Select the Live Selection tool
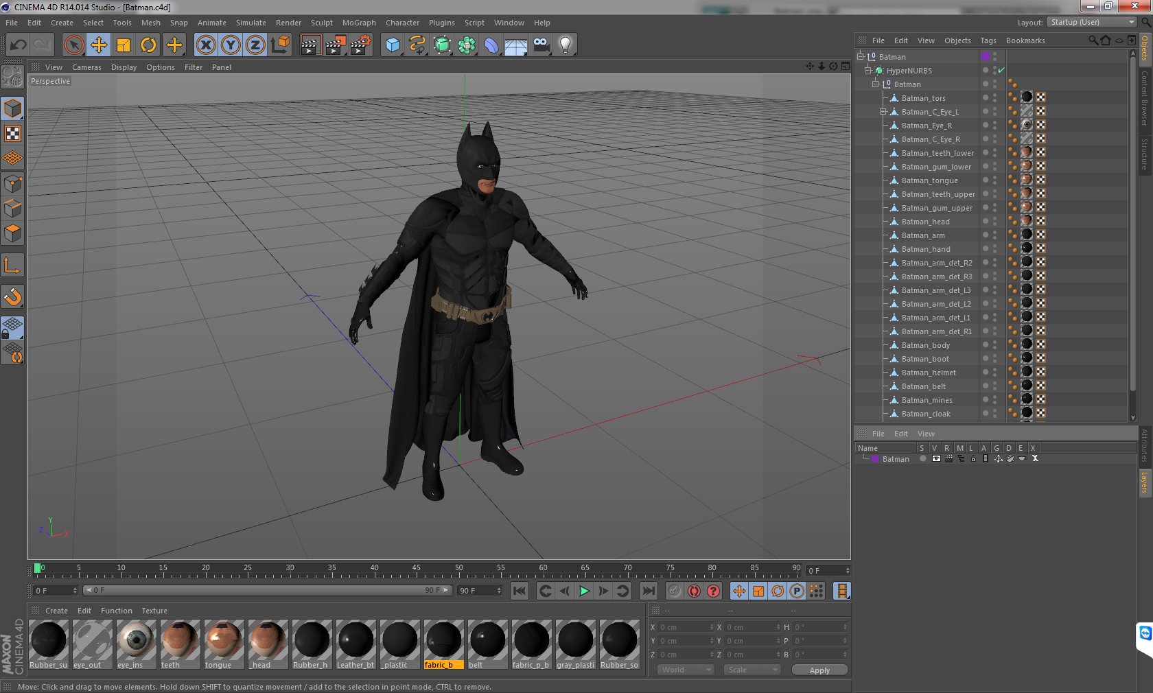The height and width of the screenshot is (693, 1153). pos(74,45)
